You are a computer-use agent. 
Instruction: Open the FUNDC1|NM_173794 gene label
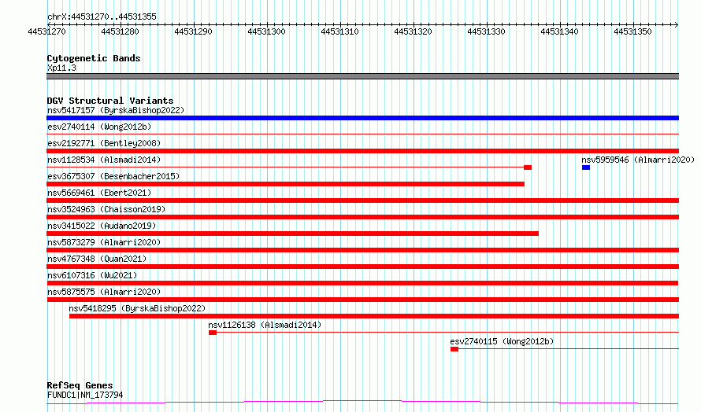(x=85, y=395)
